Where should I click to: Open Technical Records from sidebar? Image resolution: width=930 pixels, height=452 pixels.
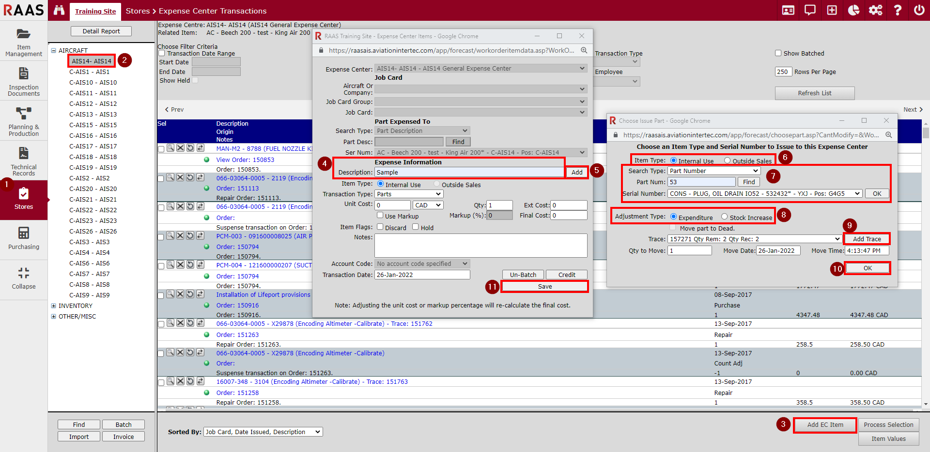click(23, 161)
